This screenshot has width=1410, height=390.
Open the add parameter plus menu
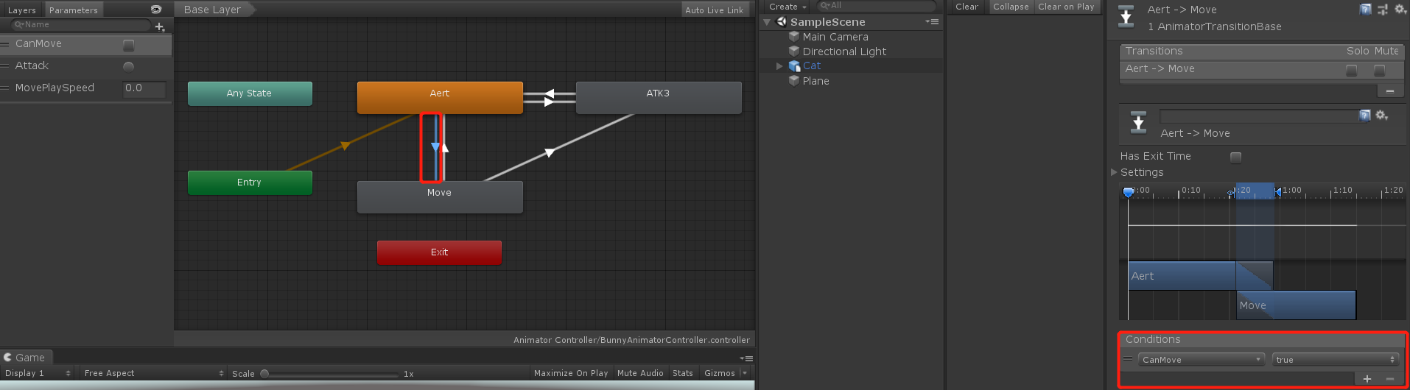[160, 27]
